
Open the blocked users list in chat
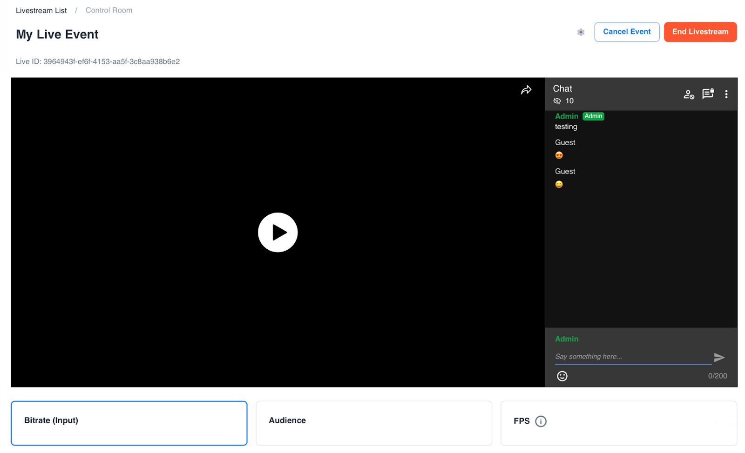coord(688,94)
